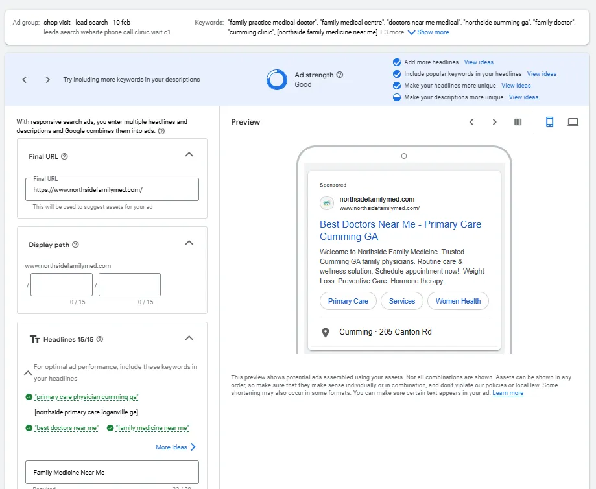Image resolution: width=596 pixels, height=489 pixels.
Task: Select the Primary Care sitelink in preview
Action: click(348, 301)
